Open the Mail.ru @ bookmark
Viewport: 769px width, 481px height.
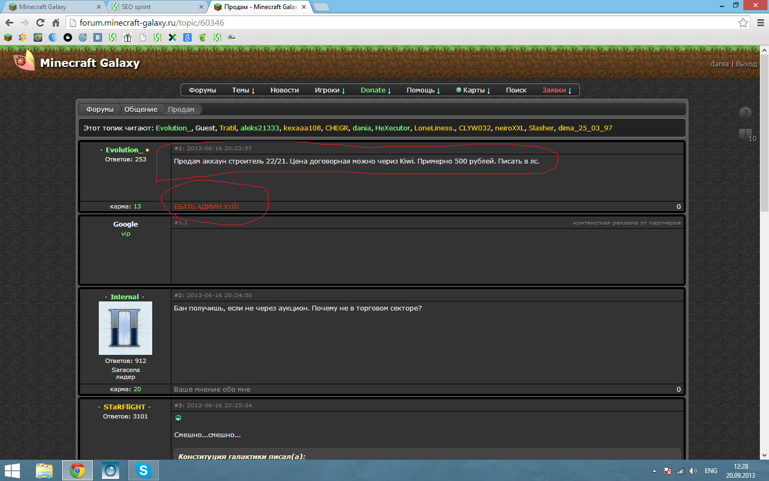[38, 37]
